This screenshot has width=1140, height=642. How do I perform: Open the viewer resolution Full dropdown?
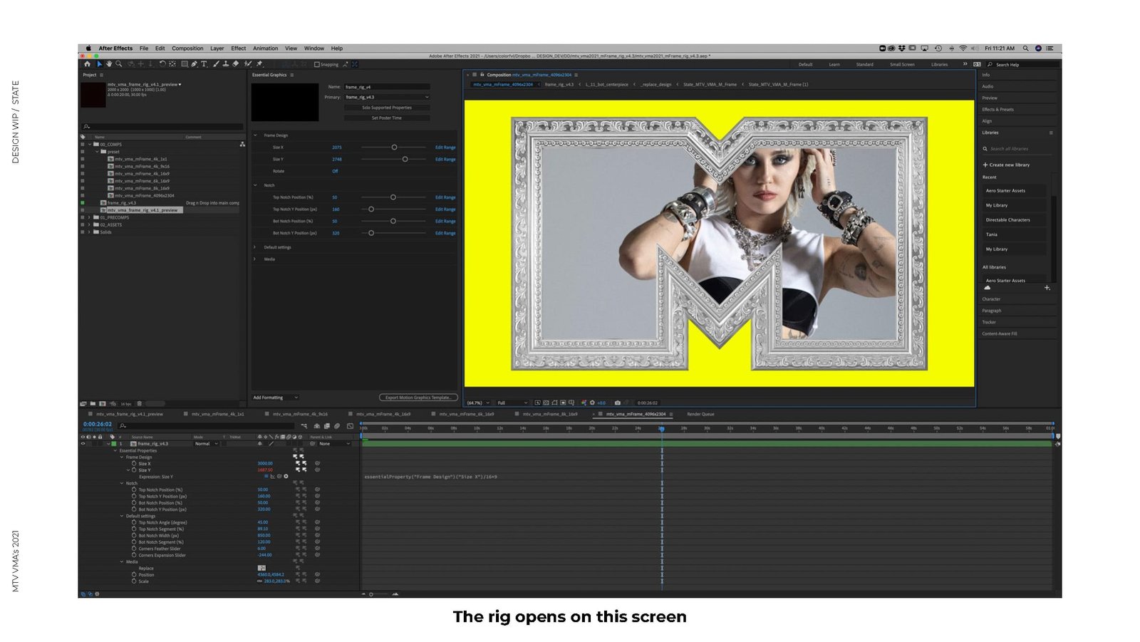point(512,403)
